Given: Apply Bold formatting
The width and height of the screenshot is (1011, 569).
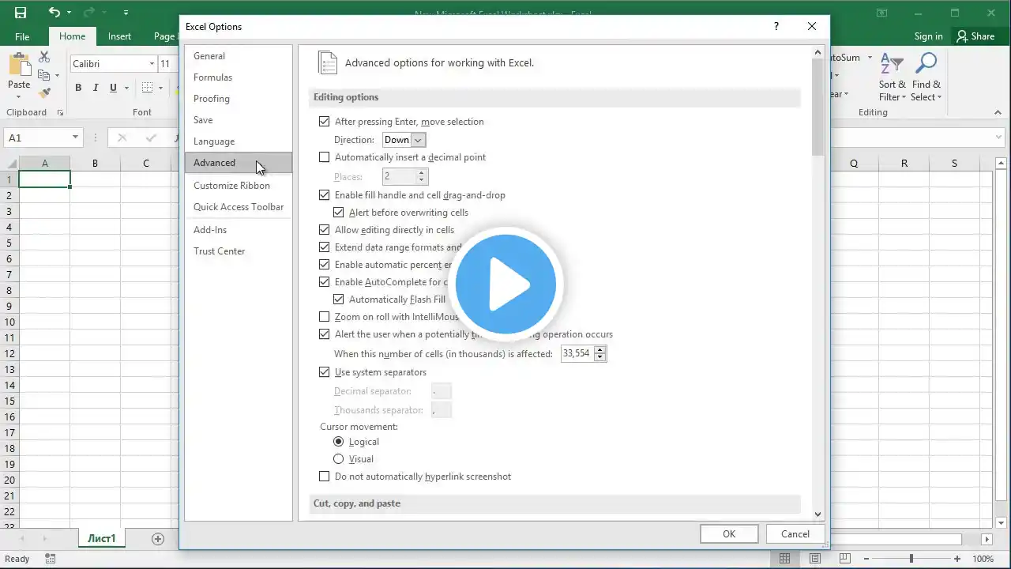Looking at the screenshot, I should pyautogui.click(x=78, y=88).
